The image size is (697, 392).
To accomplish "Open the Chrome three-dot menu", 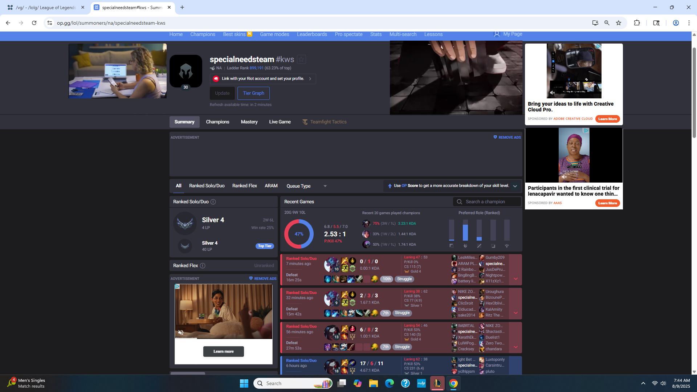I will pyautogui.click(x=689, y=23).
